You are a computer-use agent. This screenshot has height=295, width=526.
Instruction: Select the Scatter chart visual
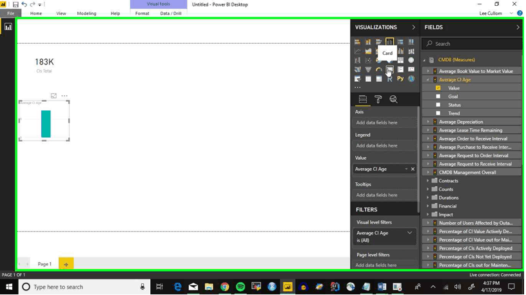368,61
